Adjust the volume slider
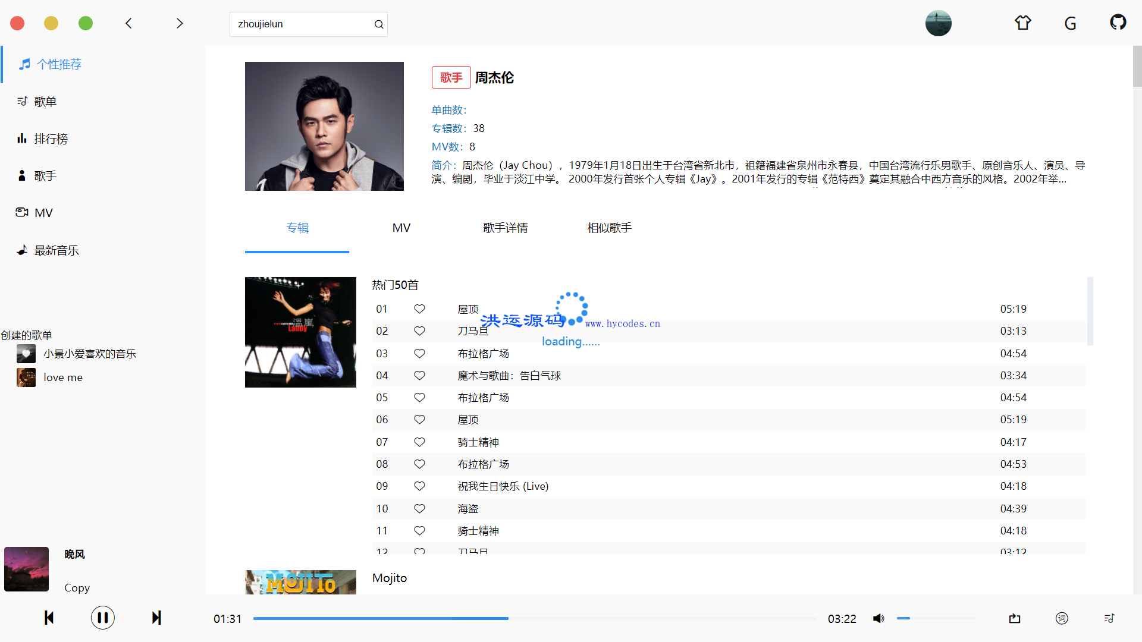The image size is (1142, 642). (936, 619)
